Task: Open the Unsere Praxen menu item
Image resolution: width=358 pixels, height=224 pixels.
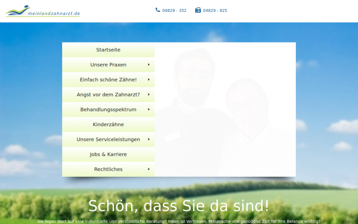Action: click(108, 65)
